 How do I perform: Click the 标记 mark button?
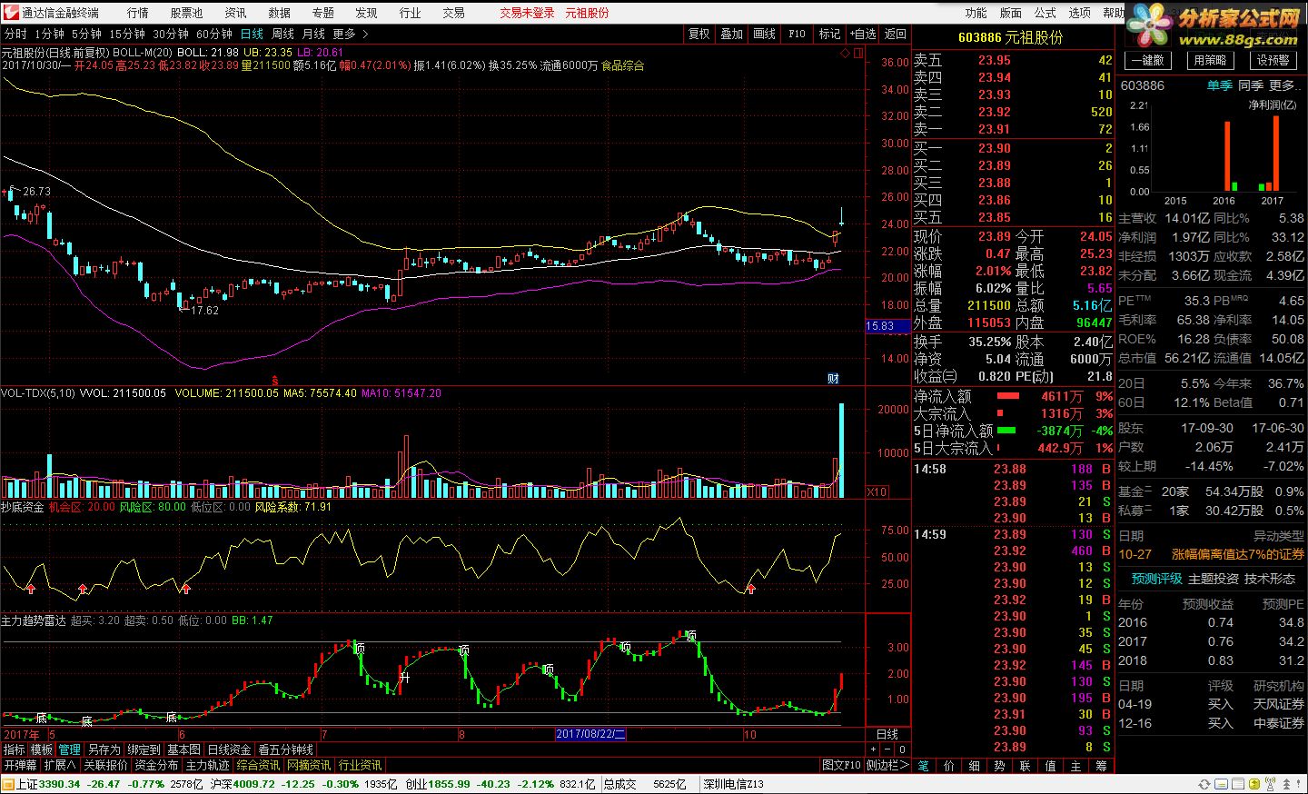[829, 34]
